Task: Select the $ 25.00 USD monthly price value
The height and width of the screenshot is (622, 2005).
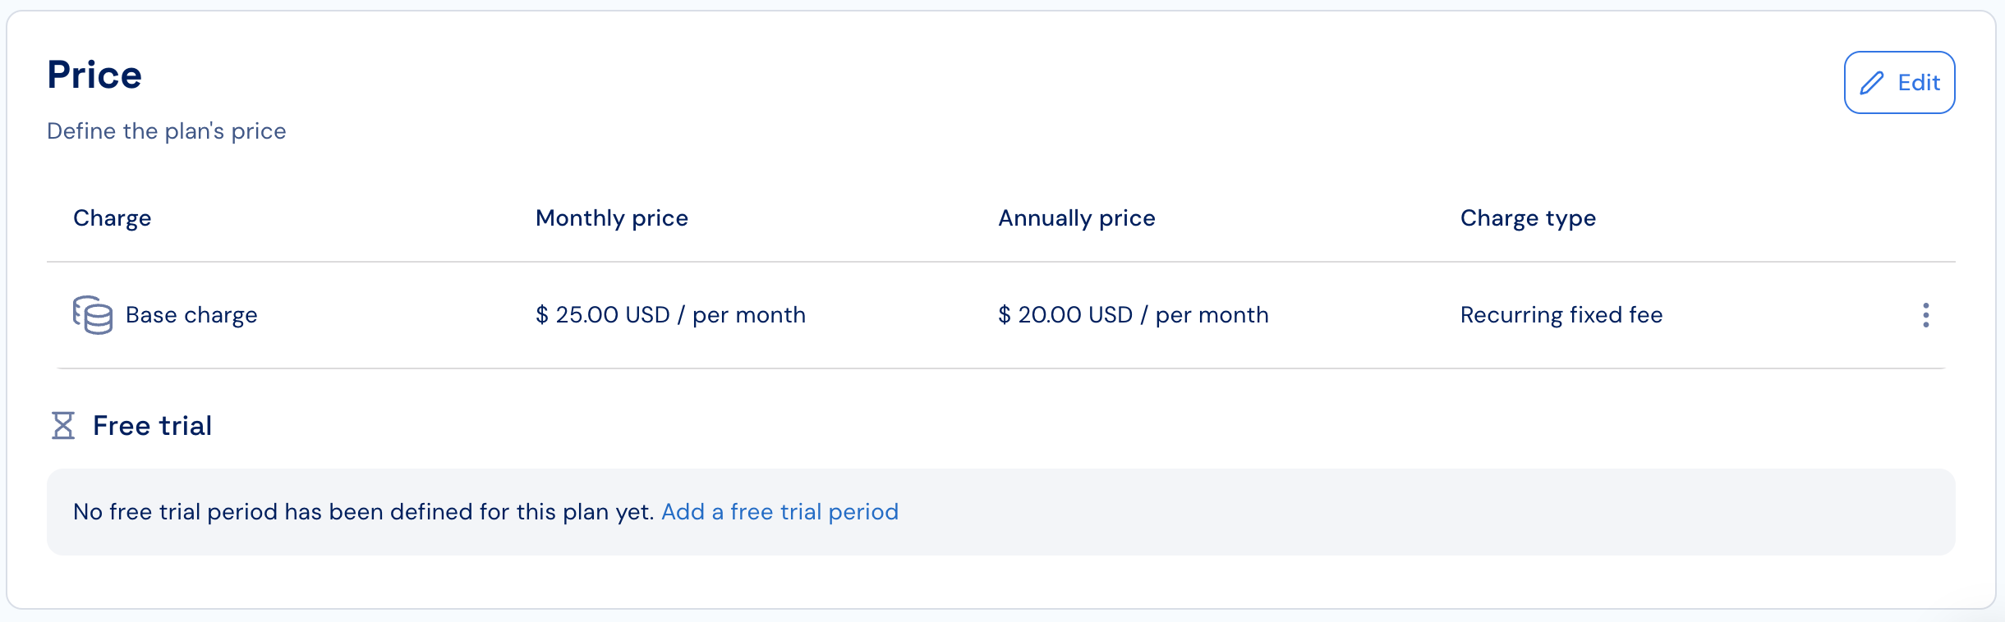Action: [670, 315]
